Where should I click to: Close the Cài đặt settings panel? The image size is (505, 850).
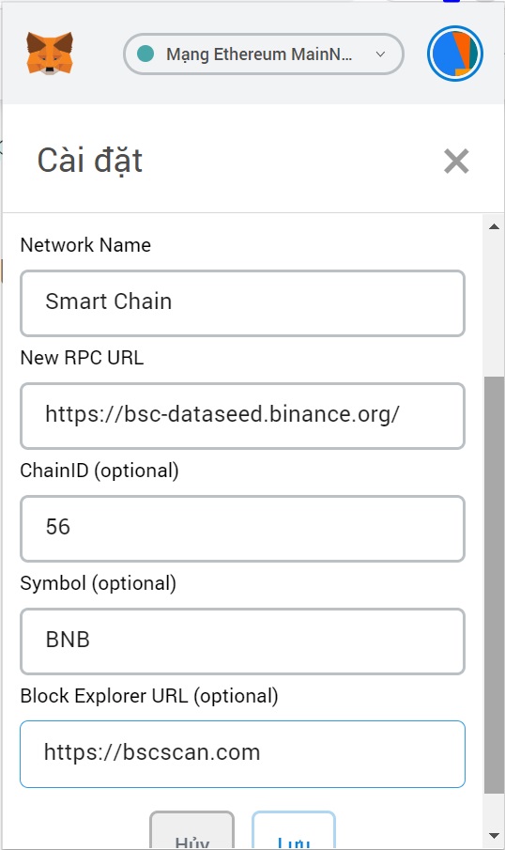[x=456, y=161]
